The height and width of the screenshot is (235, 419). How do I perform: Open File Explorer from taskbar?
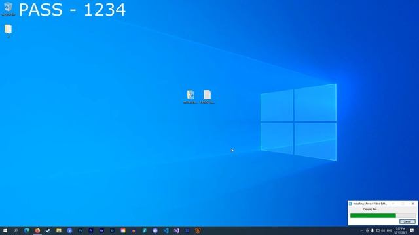[59, 230]
